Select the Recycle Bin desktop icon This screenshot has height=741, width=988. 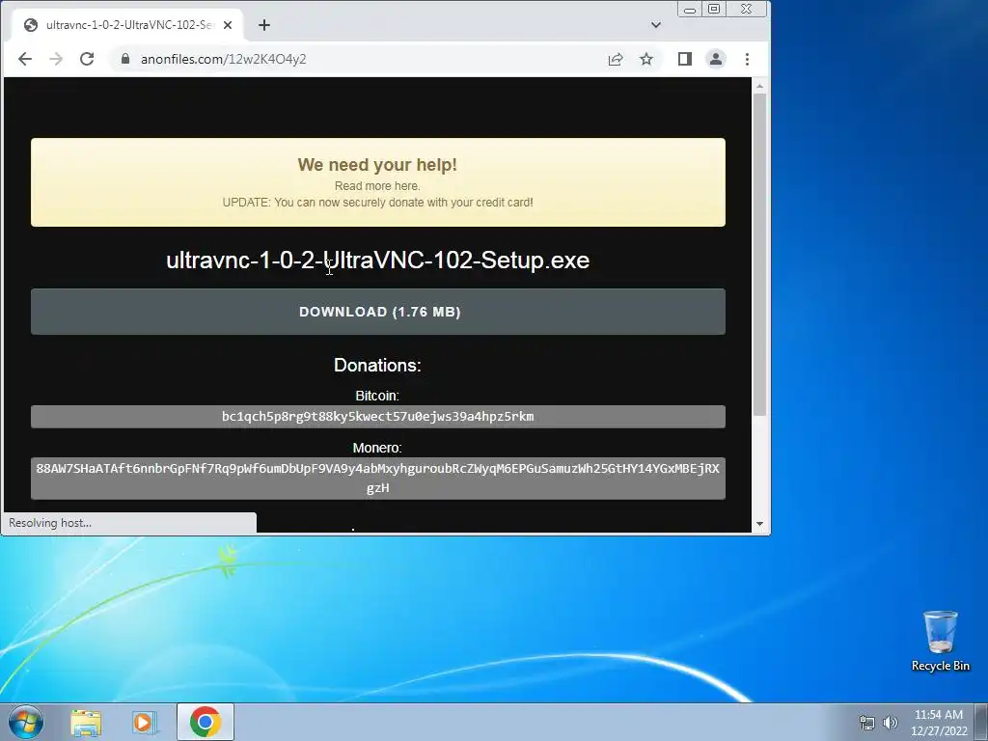[941, 642]
